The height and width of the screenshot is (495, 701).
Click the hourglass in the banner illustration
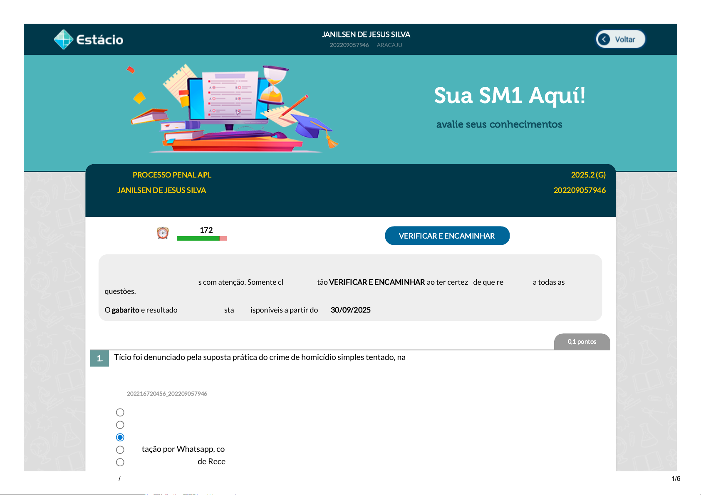point(273,84)
